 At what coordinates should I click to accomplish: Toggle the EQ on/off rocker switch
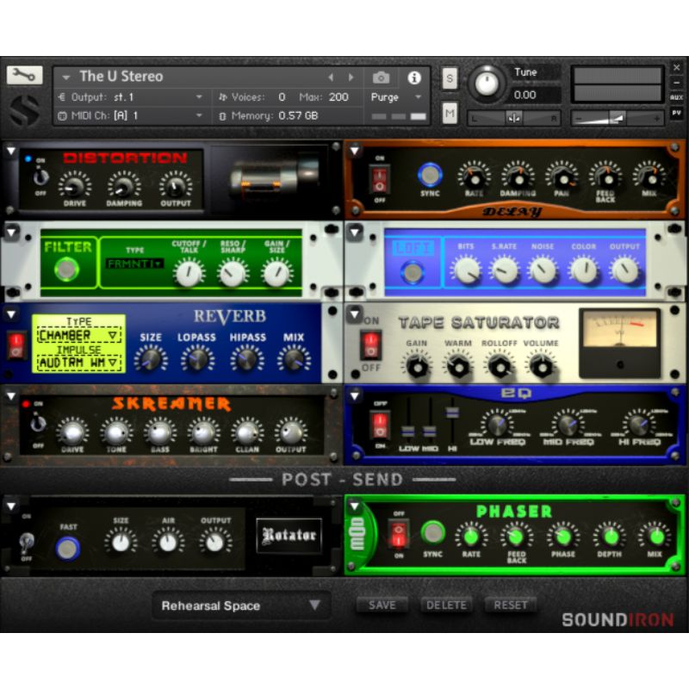coord(380,425)
